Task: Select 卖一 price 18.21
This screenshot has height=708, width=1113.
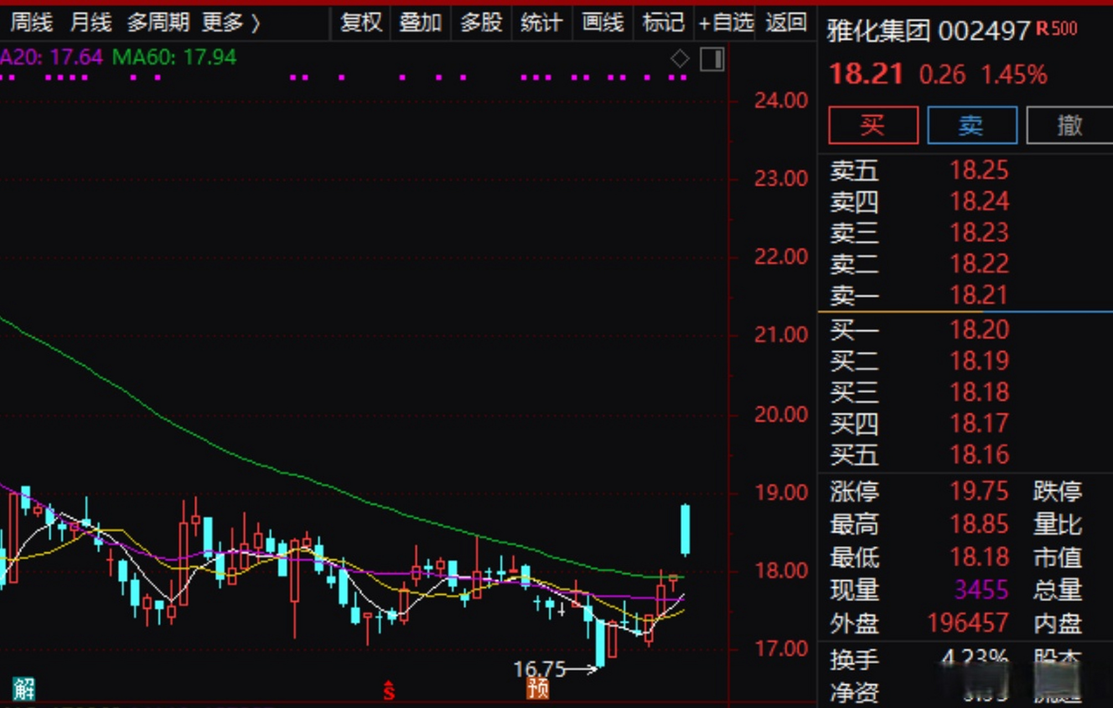Action: tap(979, 295)
